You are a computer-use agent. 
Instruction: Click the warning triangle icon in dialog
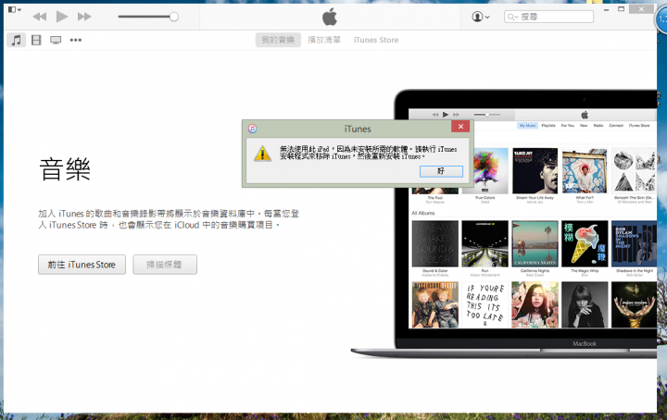coord(262,154)
